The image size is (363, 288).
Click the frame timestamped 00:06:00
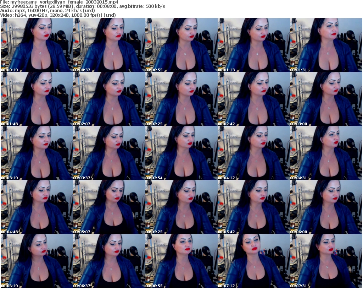click(x=326, y=207)
